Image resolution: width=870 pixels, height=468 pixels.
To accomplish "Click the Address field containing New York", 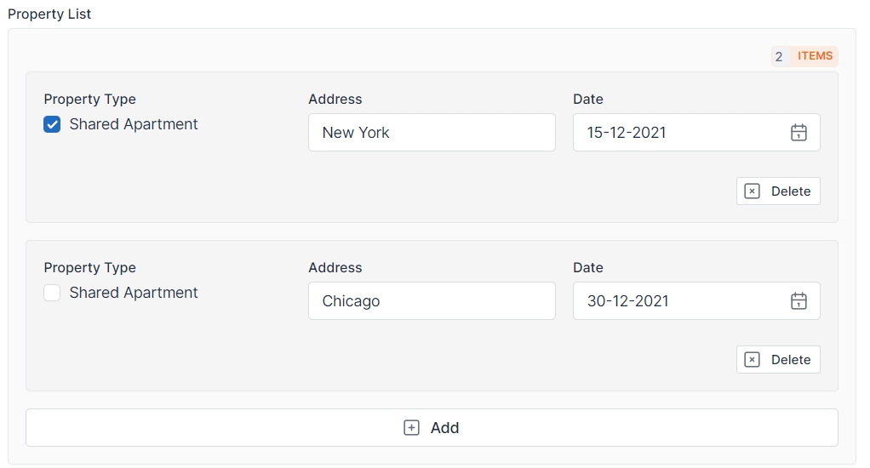I will 432,133.
